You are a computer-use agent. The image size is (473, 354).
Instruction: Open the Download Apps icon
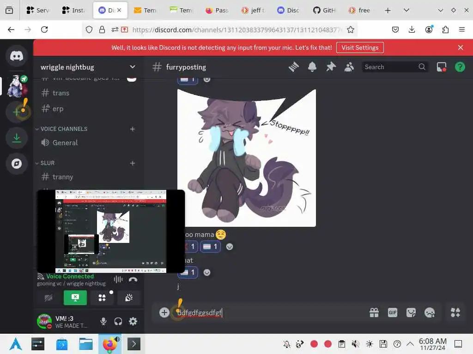[17, 138]
